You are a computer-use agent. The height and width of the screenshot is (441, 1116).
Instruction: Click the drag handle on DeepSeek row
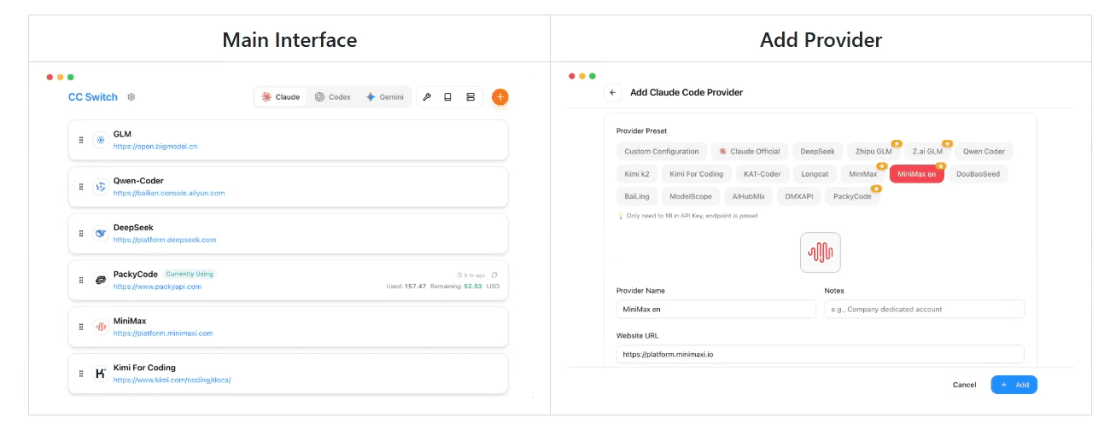click(x=81, y=233)
